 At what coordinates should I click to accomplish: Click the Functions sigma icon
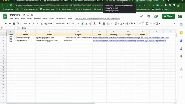157,24
